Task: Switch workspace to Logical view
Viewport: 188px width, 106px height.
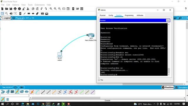Action: tap(6, 18)
